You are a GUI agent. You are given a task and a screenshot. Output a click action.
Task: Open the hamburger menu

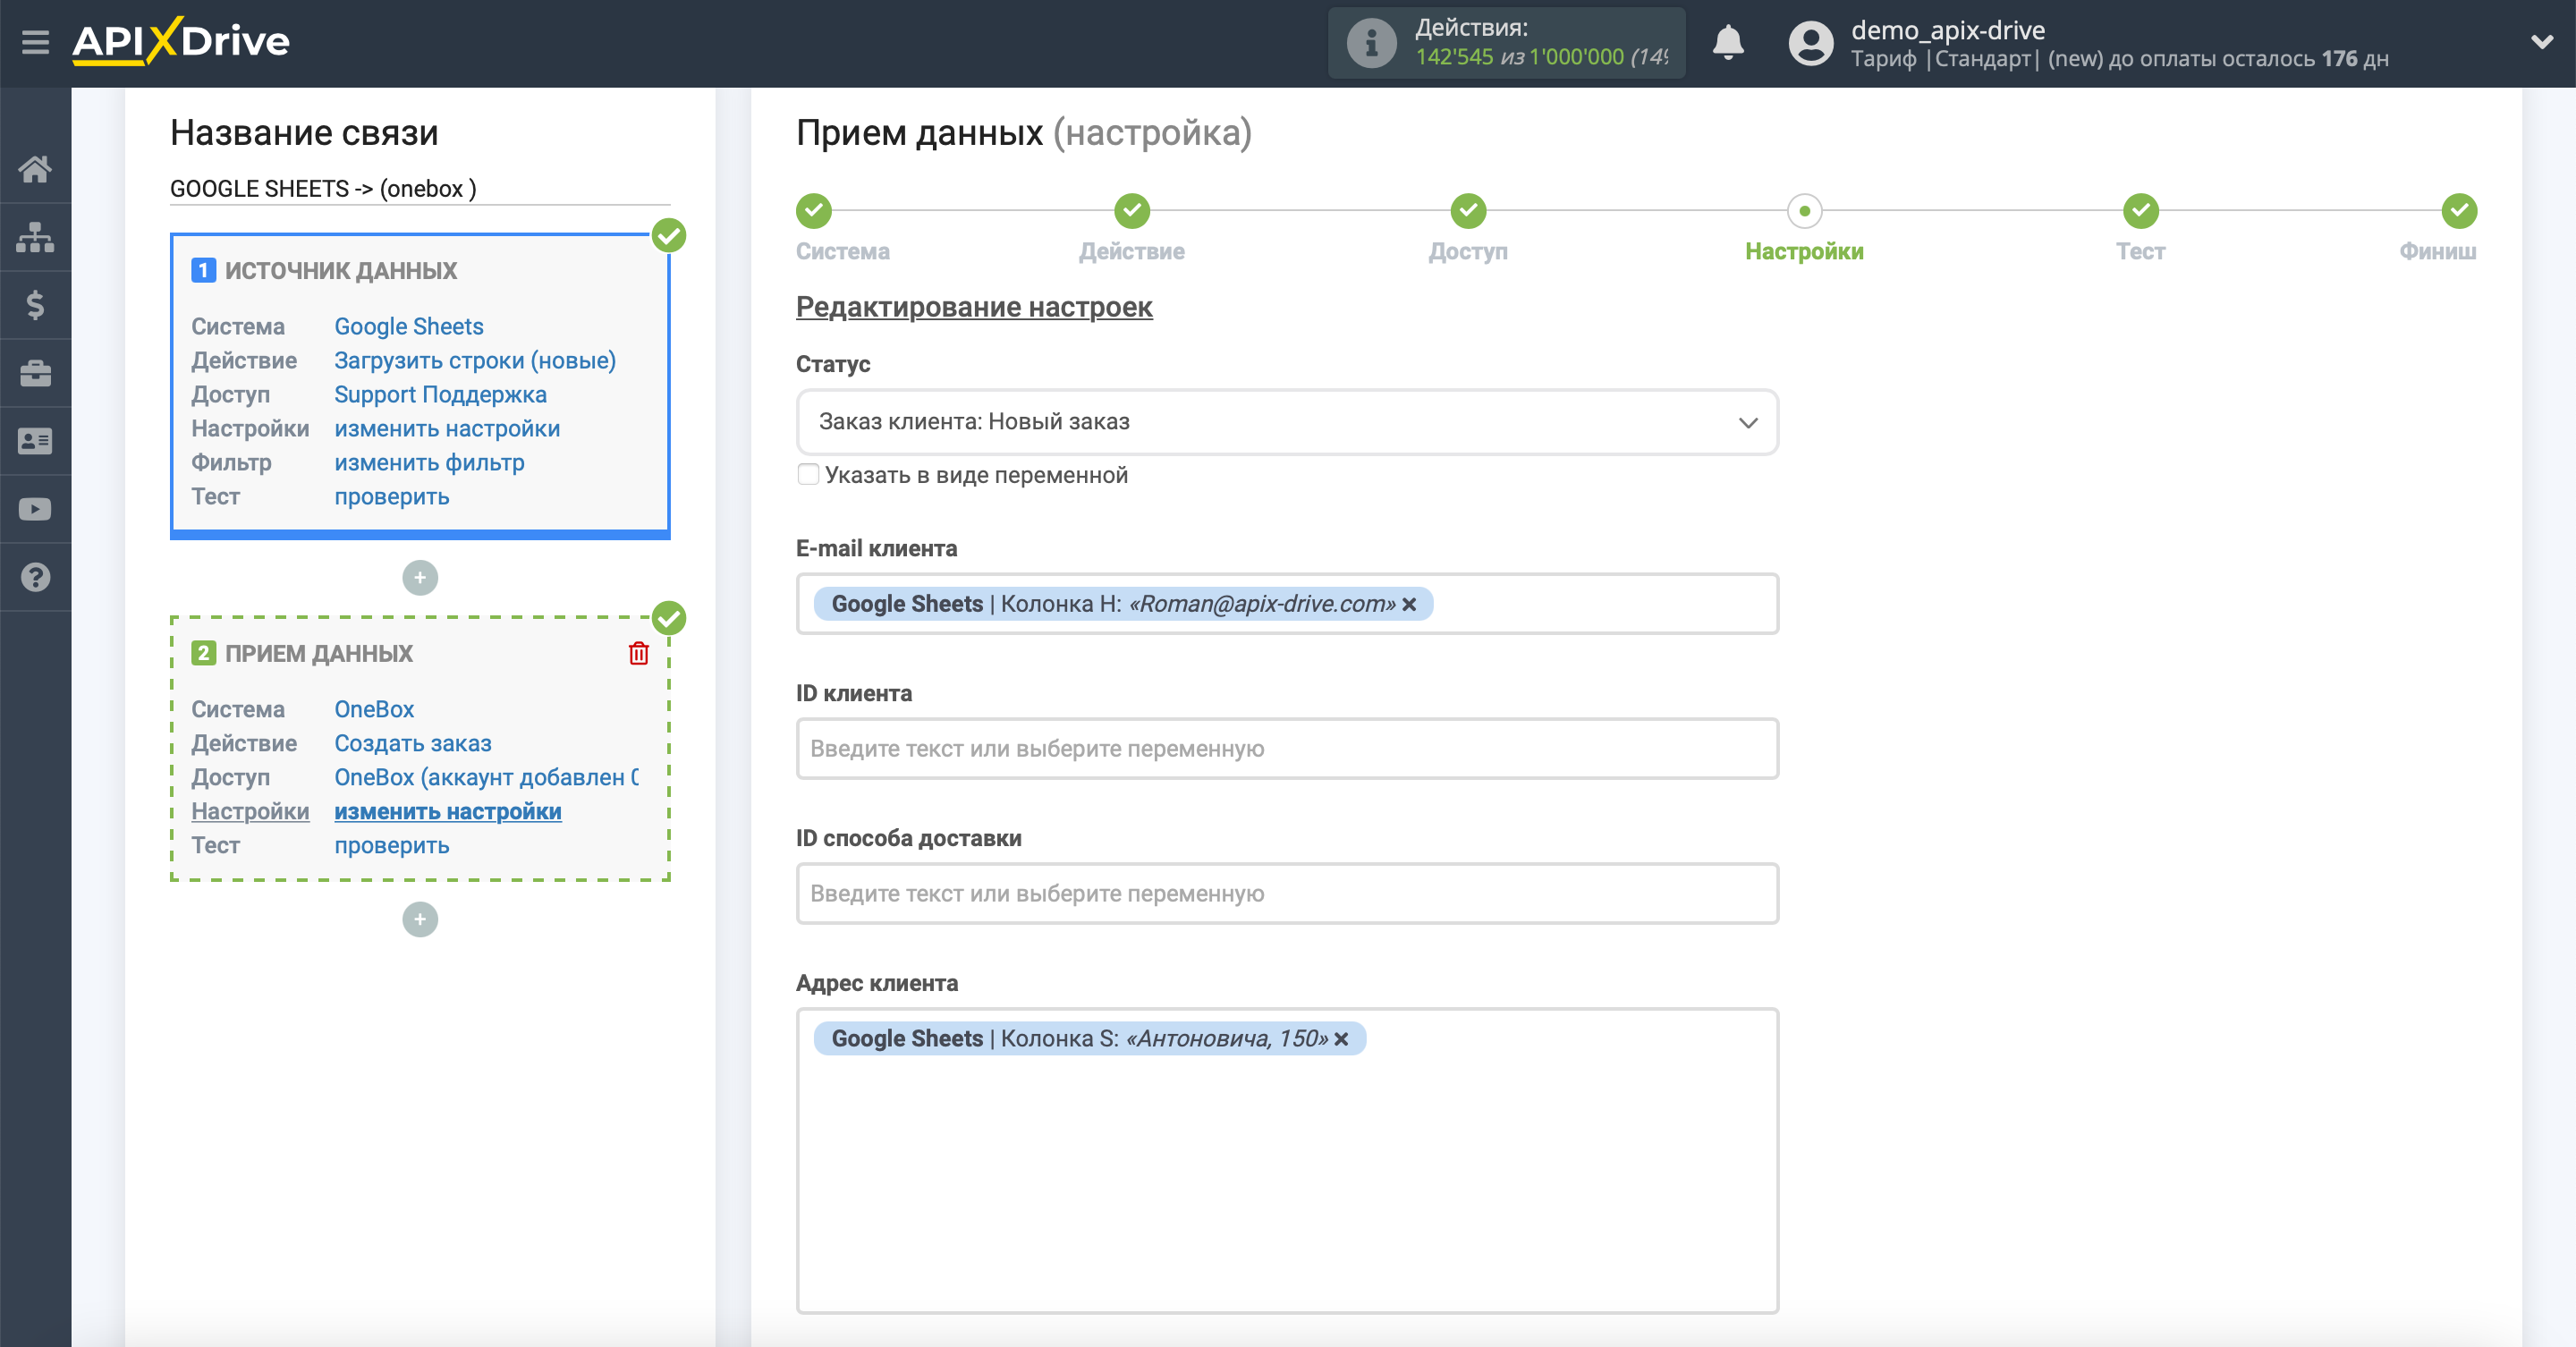click(x=35, y=42)
